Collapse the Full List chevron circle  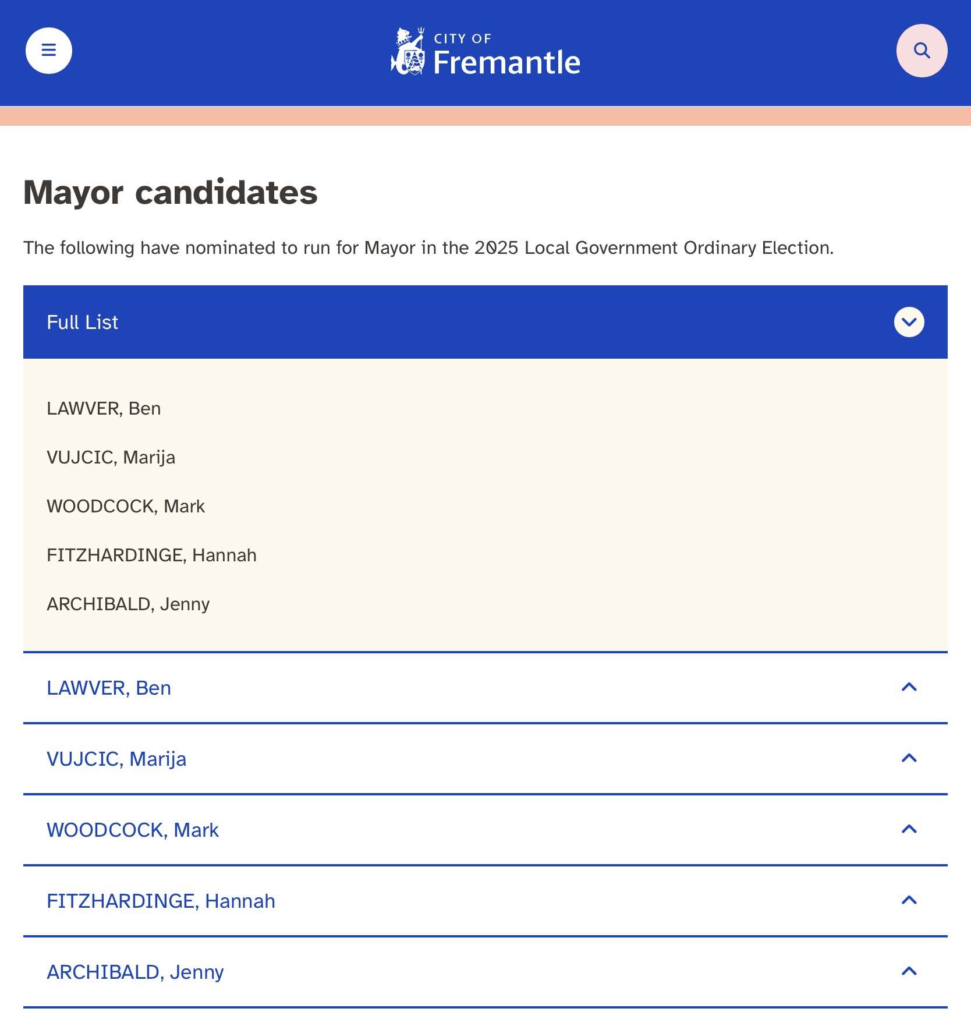(909, 322)
